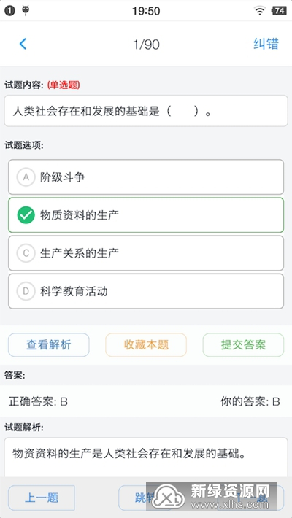
Task: Tap the 1/90 question counter
Action: [146, 45]
